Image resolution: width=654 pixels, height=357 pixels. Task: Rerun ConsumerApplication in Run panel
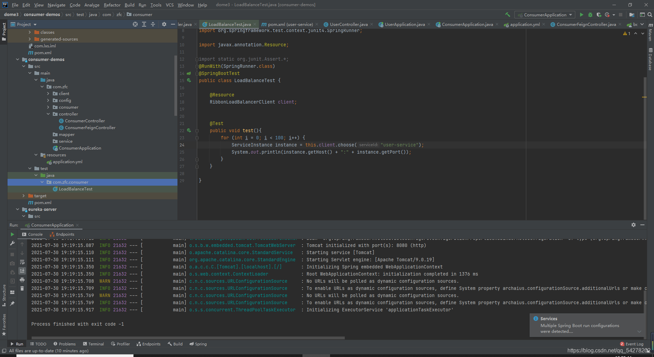tap(12, 234)
